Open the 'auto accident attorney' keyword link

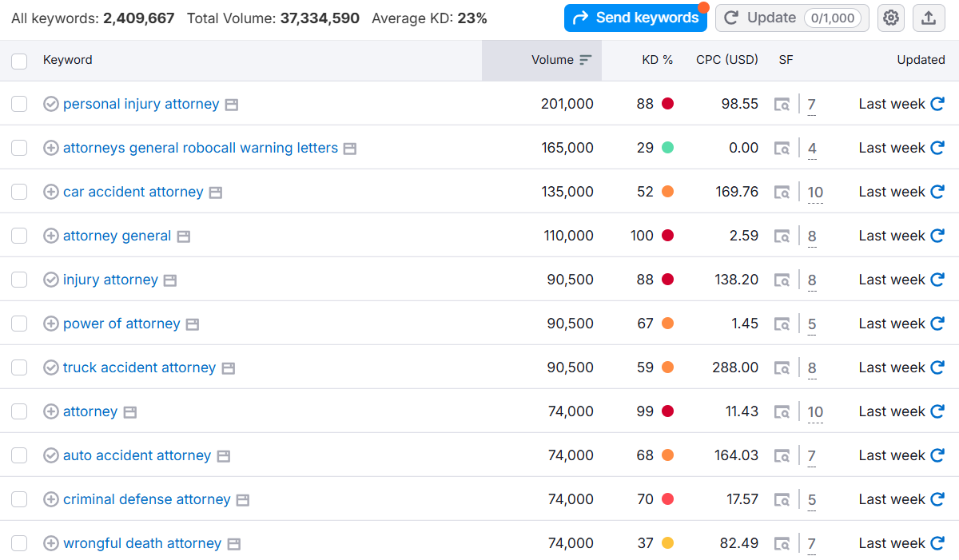pyautogui.click(x=137, y=455)
